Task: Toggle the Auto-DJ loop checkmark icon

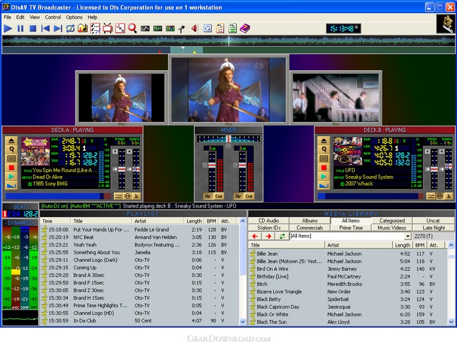Action: coord(70,29)
